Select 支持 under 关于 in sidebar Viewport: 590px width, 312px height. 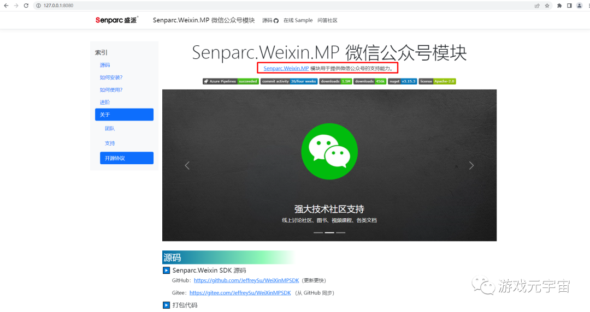[x=110, y=143]
